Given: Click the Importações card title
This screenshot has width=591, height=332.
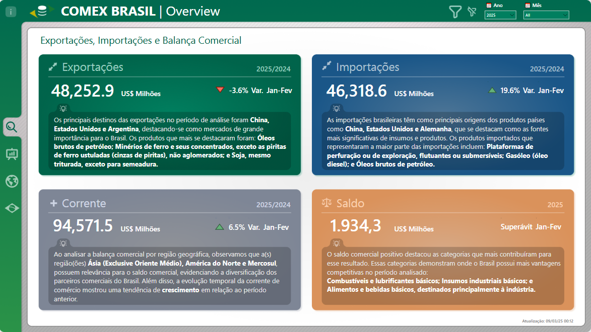Looking at the screenshot, I should pyautogui.click(x=367, y=67).
